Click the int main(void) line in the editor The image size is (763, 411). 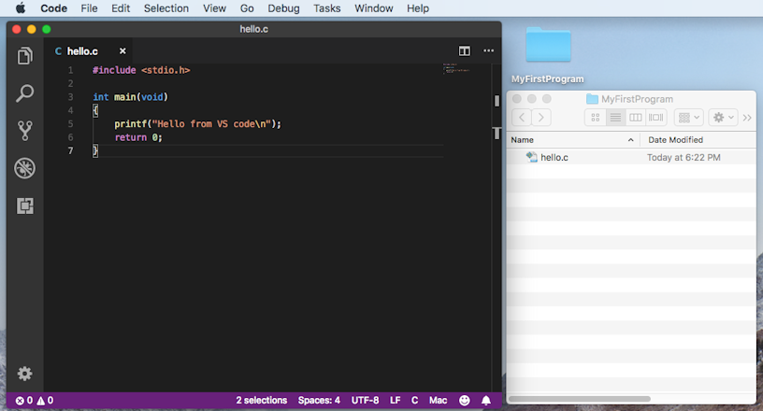coord(130,97)
